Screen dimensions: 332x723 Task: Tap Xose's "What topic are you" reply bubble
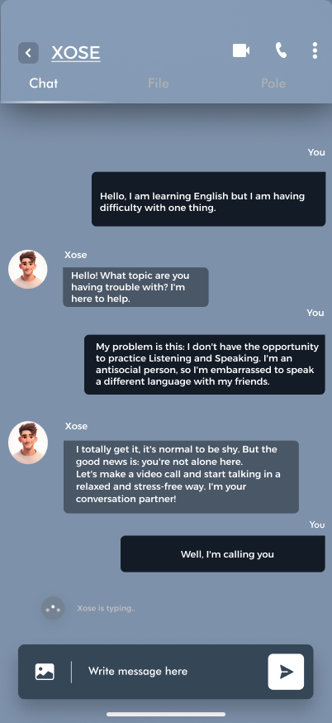coord(135,287)
